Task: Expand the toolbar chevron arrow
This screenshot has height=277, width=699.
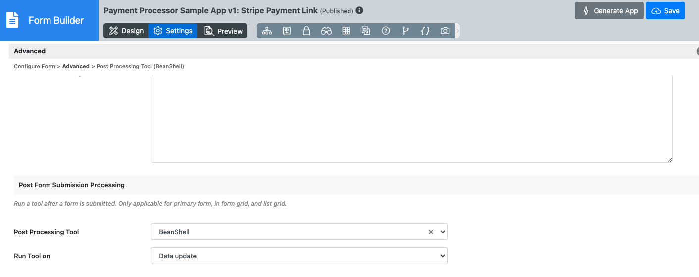Action: point(457,31)
